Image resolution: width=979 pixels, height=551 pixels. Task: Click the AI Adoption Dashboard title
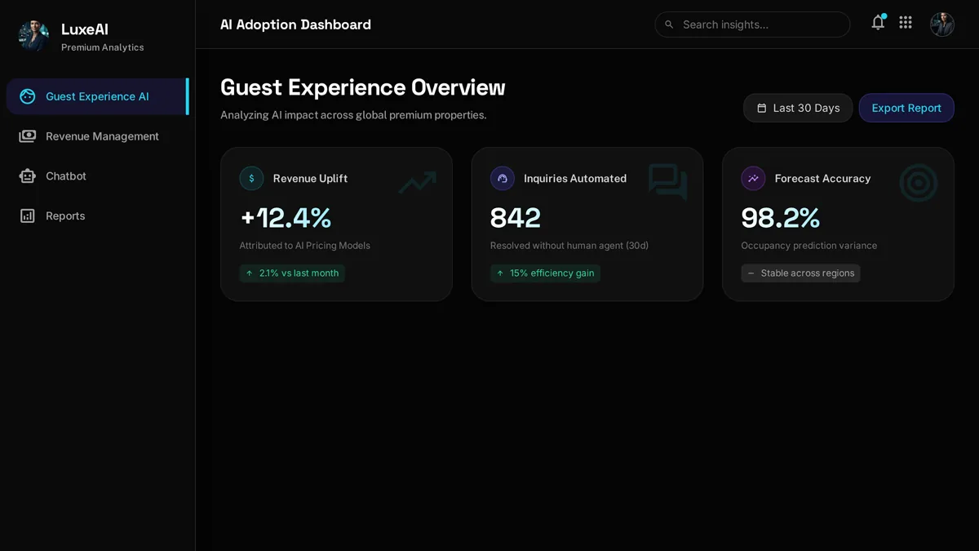point(295,24)
